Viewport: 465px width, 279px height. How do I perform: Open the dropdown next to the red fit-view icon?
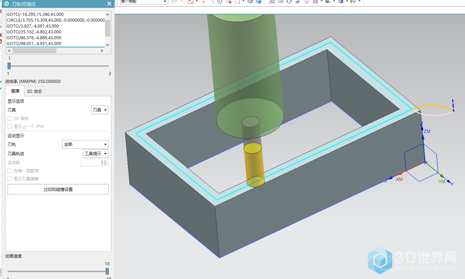[321, 1]
